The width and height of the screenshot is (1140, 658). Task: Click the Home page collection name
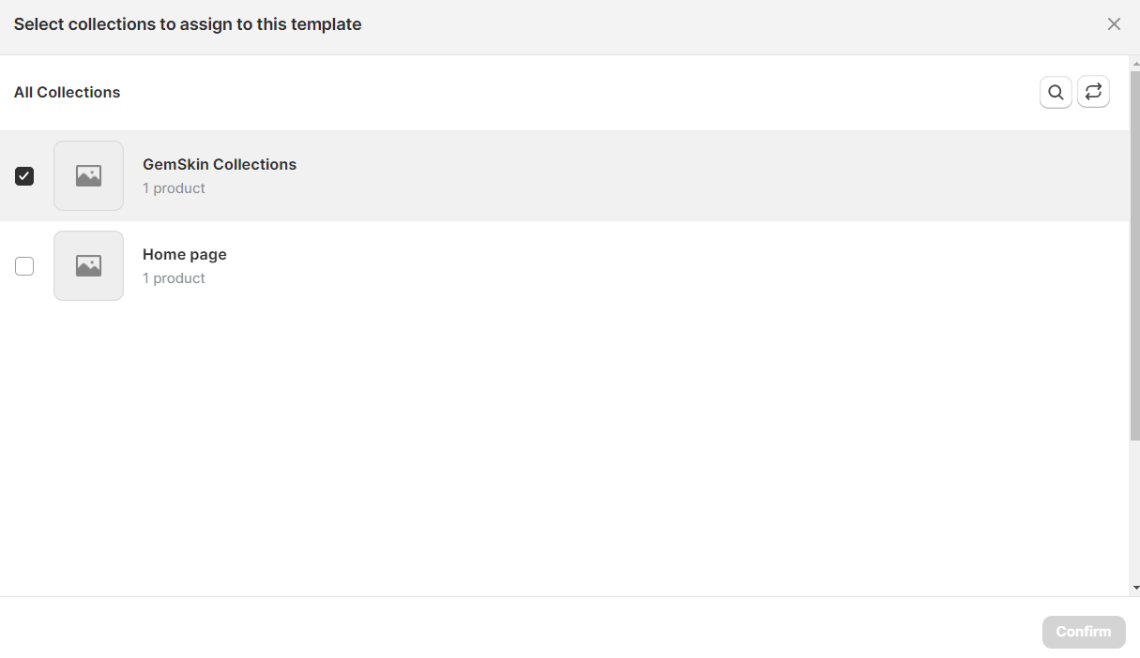click(184, 254)
